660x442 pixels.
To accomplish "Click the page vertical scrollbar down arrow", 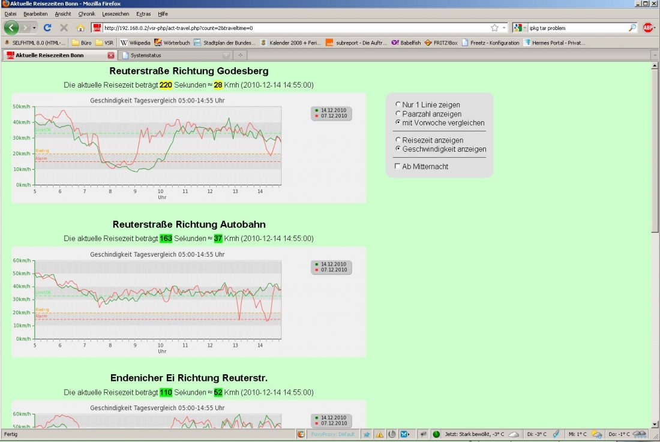I will point(655,424).
